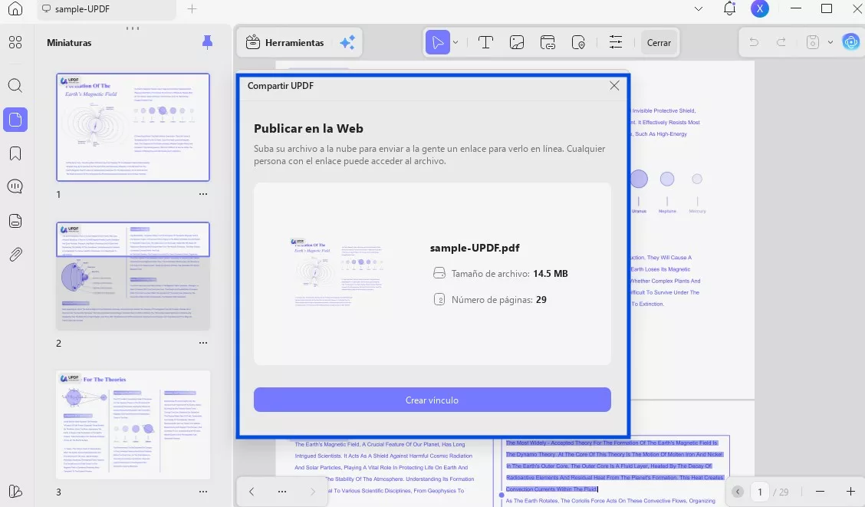Expand the save options dropdown arrow
The image size is (865, 507).
pyautogui.click(x=830, y=42)
